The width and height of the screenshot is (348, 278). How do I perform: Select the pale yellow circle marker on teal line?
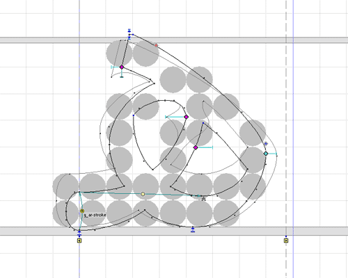143,194
